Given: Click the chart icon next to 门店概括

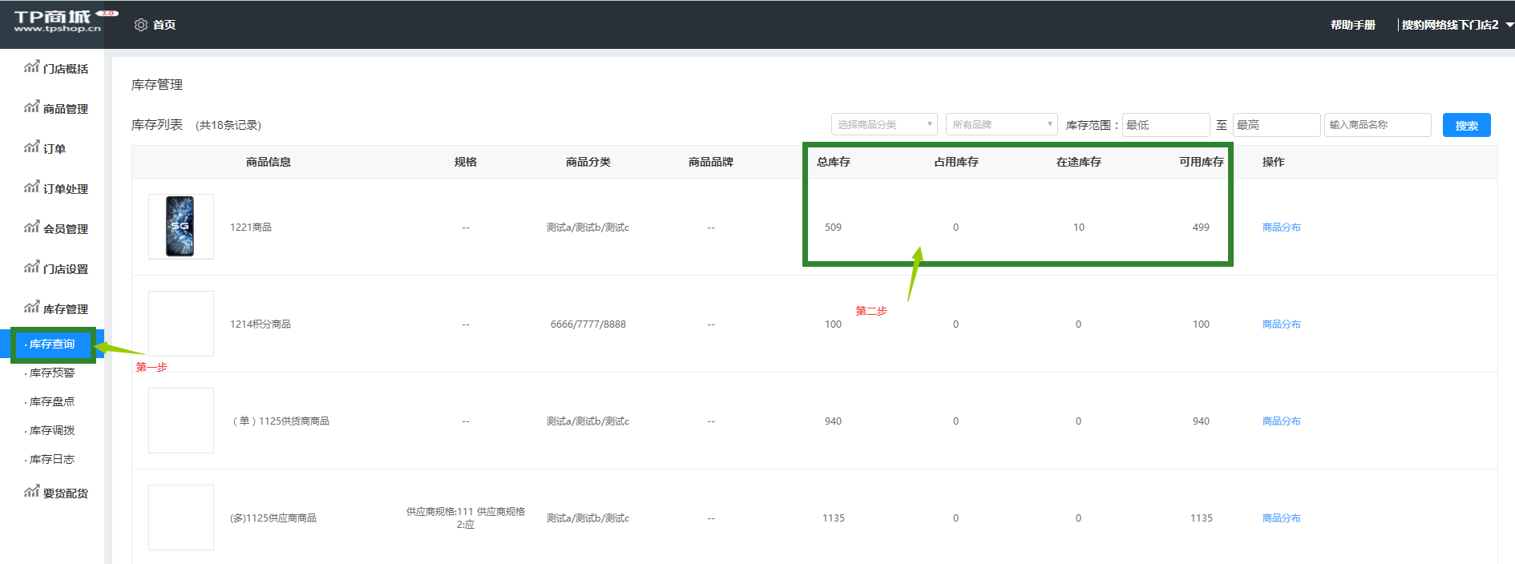Looking at the screenshot, I should pos(32,67).
